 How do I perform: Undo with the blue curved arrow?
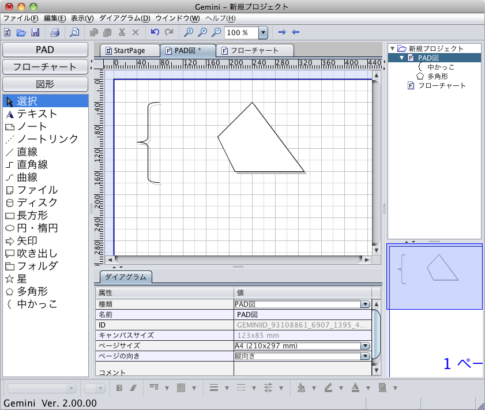(x=155, y=32)
